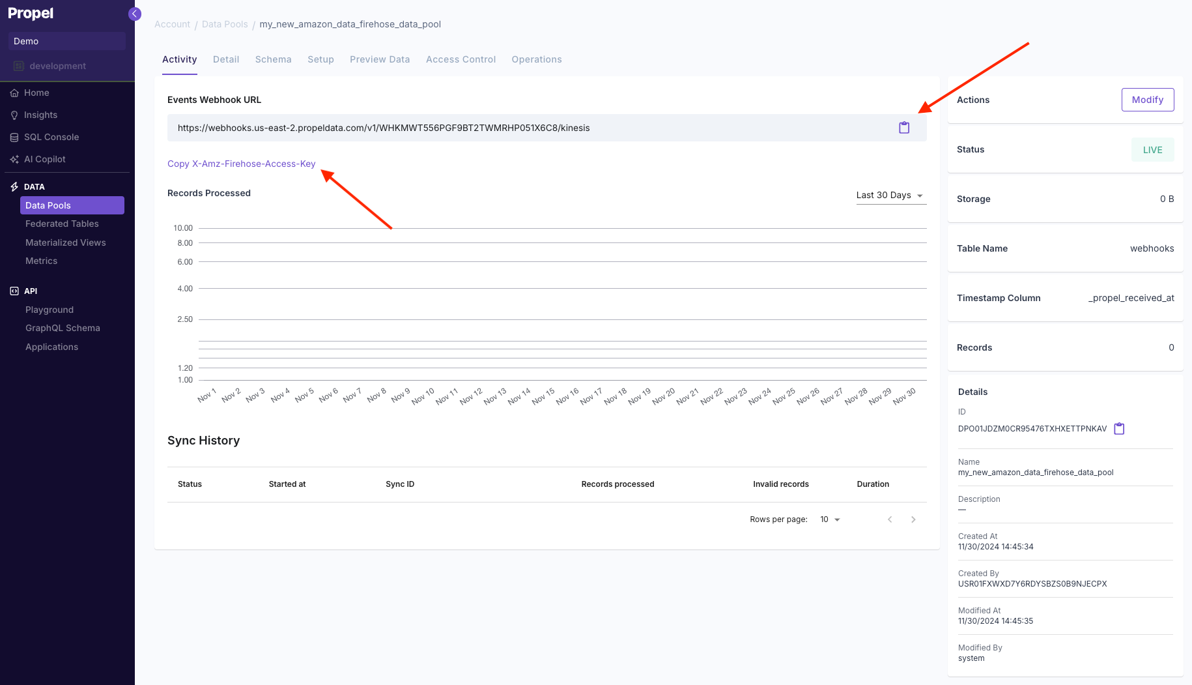Screen dimensions: 1192x685
Task: Open the Home section from sidebar
Action: (36, 93)
